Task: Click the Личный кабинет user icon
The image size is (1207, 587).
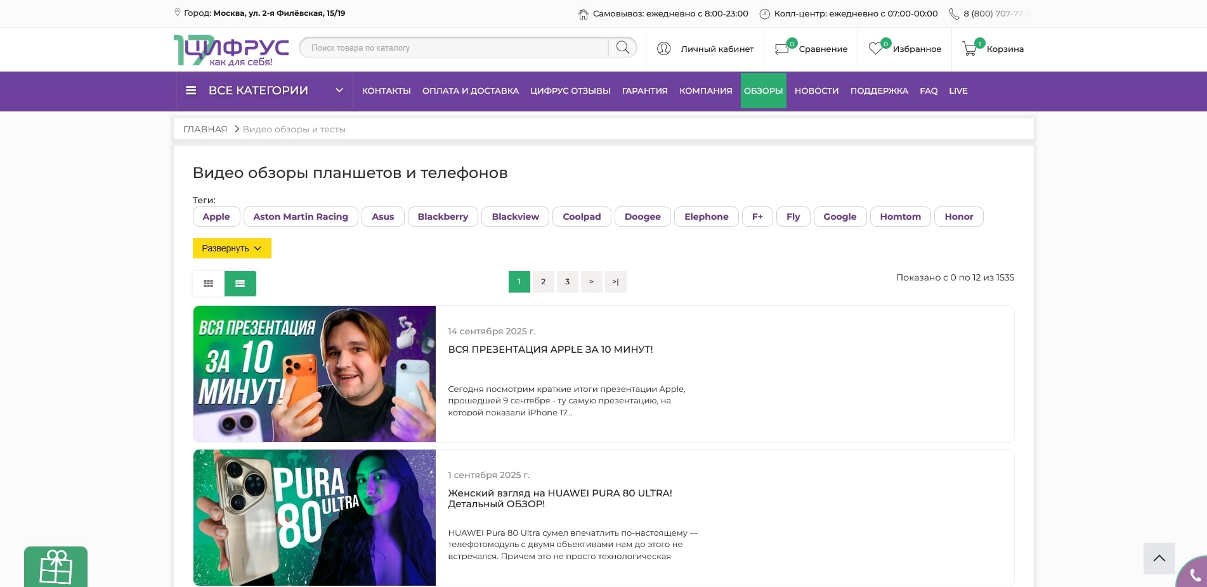Action: tap(664, 49)
